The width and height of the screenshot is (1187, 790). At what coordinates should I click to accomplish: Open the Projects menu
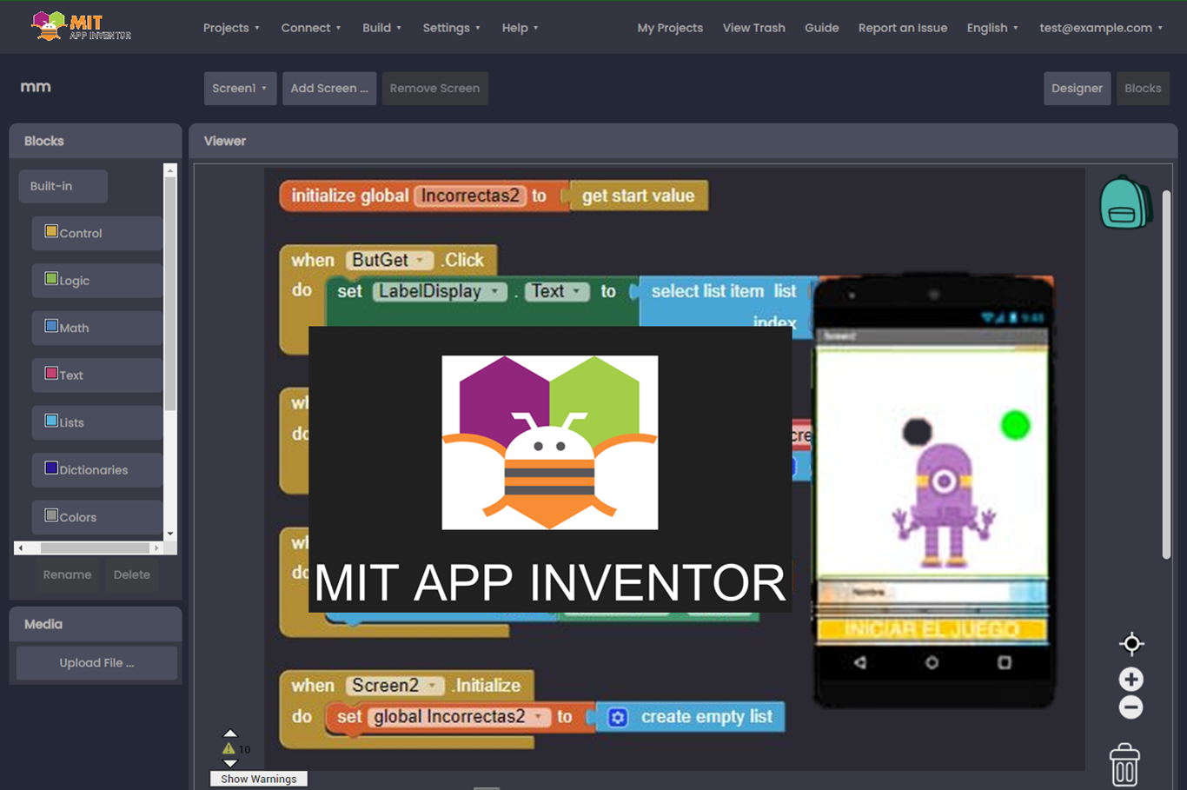(231, 28)
